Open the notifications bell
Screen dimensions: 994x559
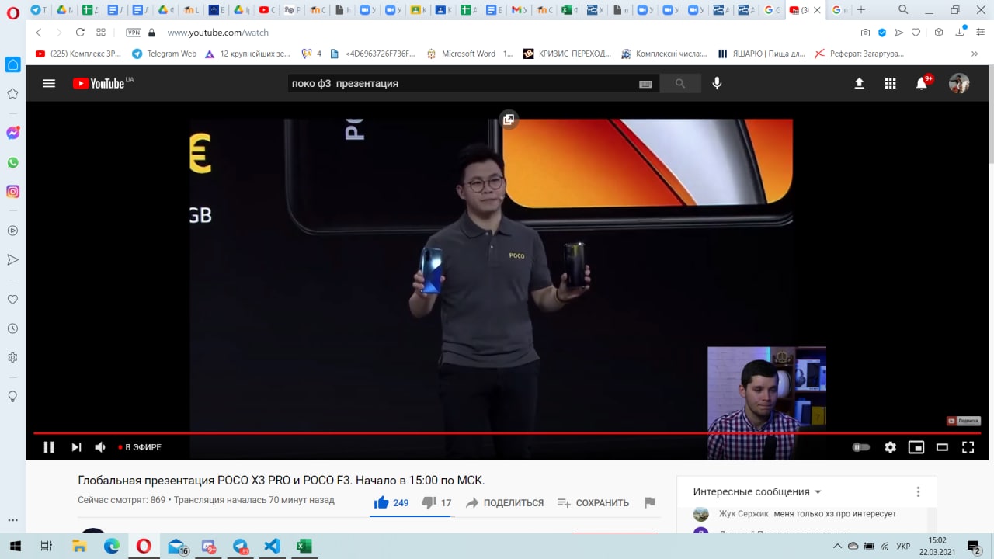click(922, 83)
